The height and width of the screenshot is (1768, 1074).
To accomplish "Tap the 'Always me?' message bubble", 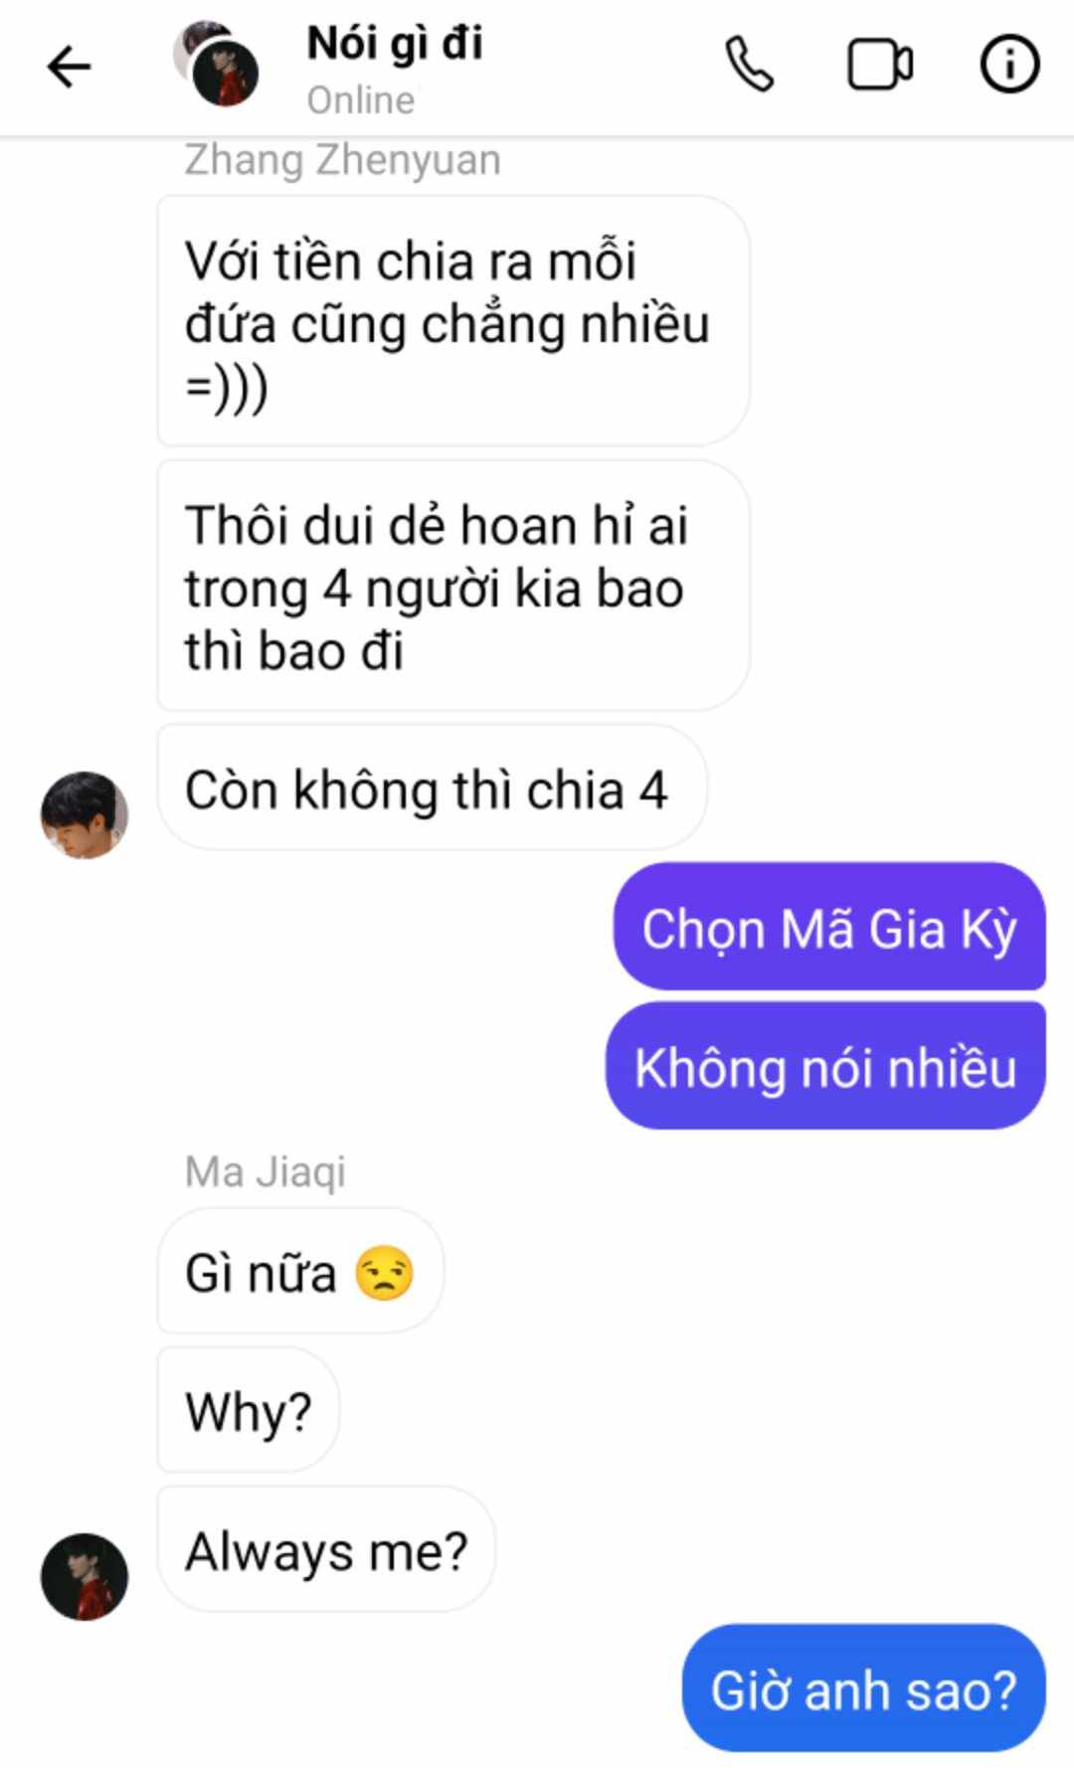I will (x=326, y=1549).
